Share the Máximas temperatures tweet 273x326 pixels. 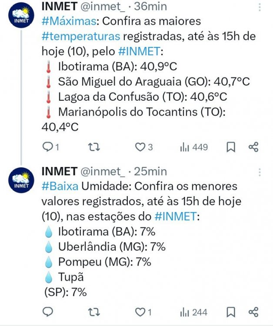coord(253,147)
